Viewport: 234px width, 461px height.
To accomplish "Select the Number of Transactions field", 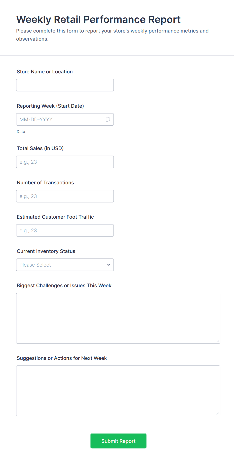I will tap(65, 196).
